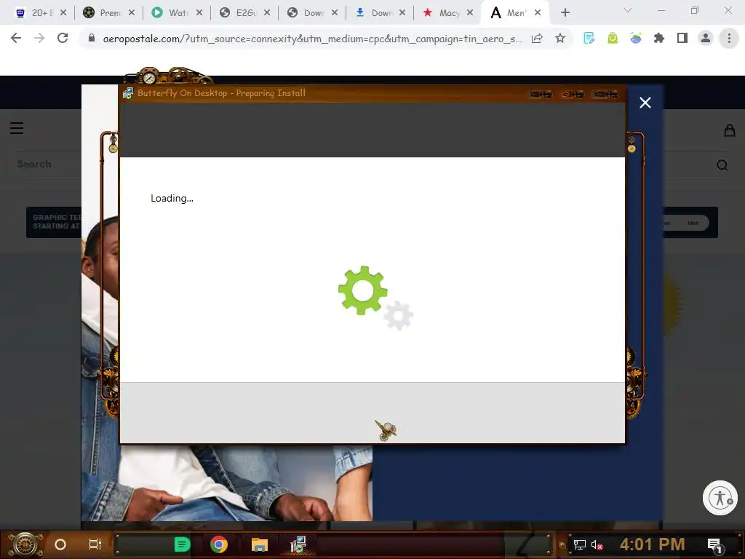Reload the Aeropostale page
The image size is (745, 559).
tap(63, 38)
